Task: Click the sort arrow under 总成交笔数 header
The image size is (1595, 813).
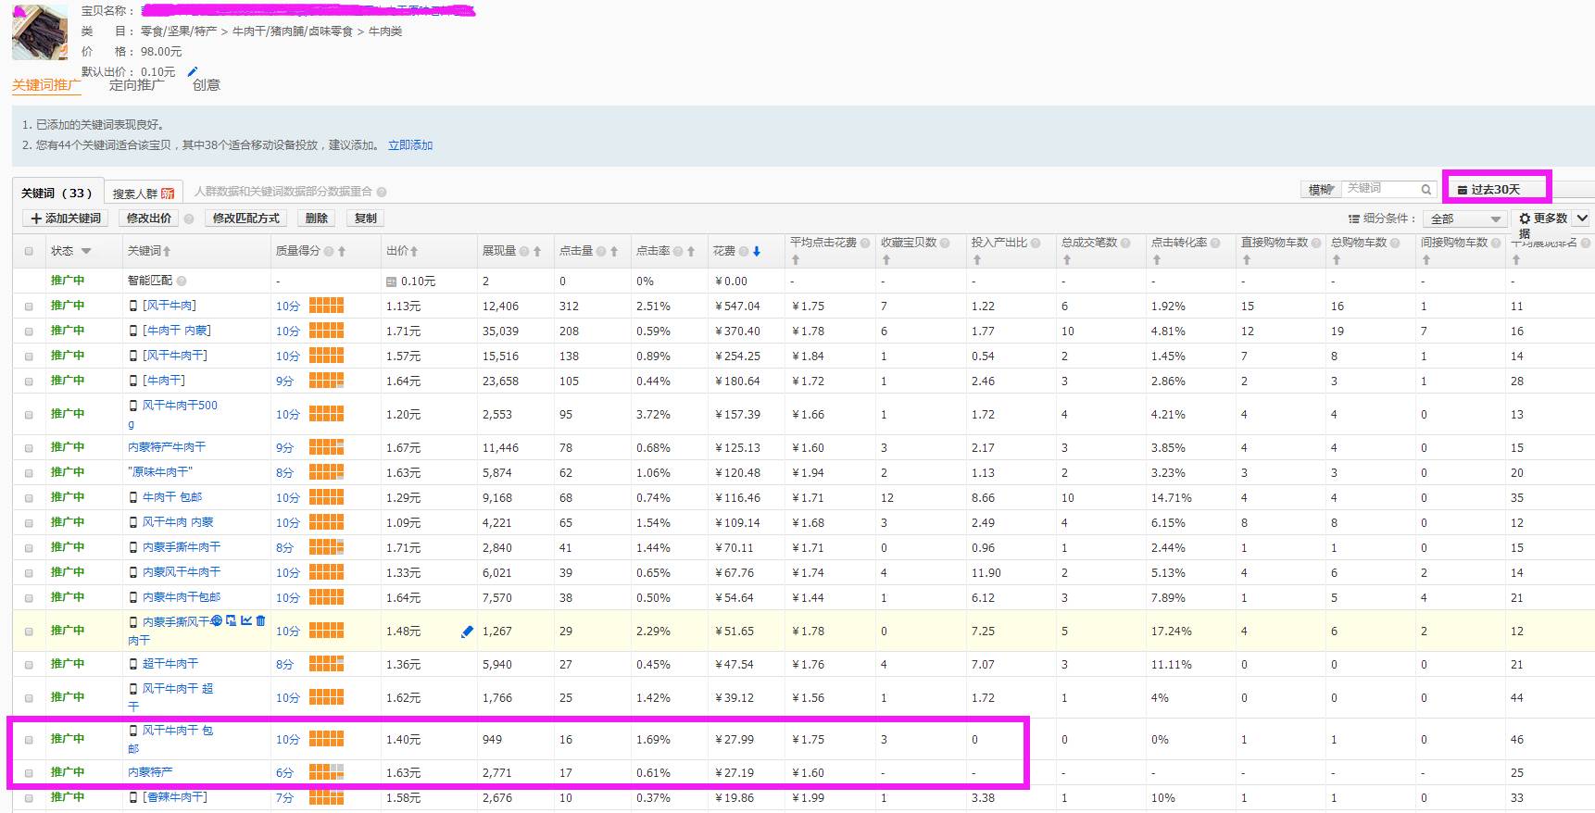Action: tap(1067, 260)
